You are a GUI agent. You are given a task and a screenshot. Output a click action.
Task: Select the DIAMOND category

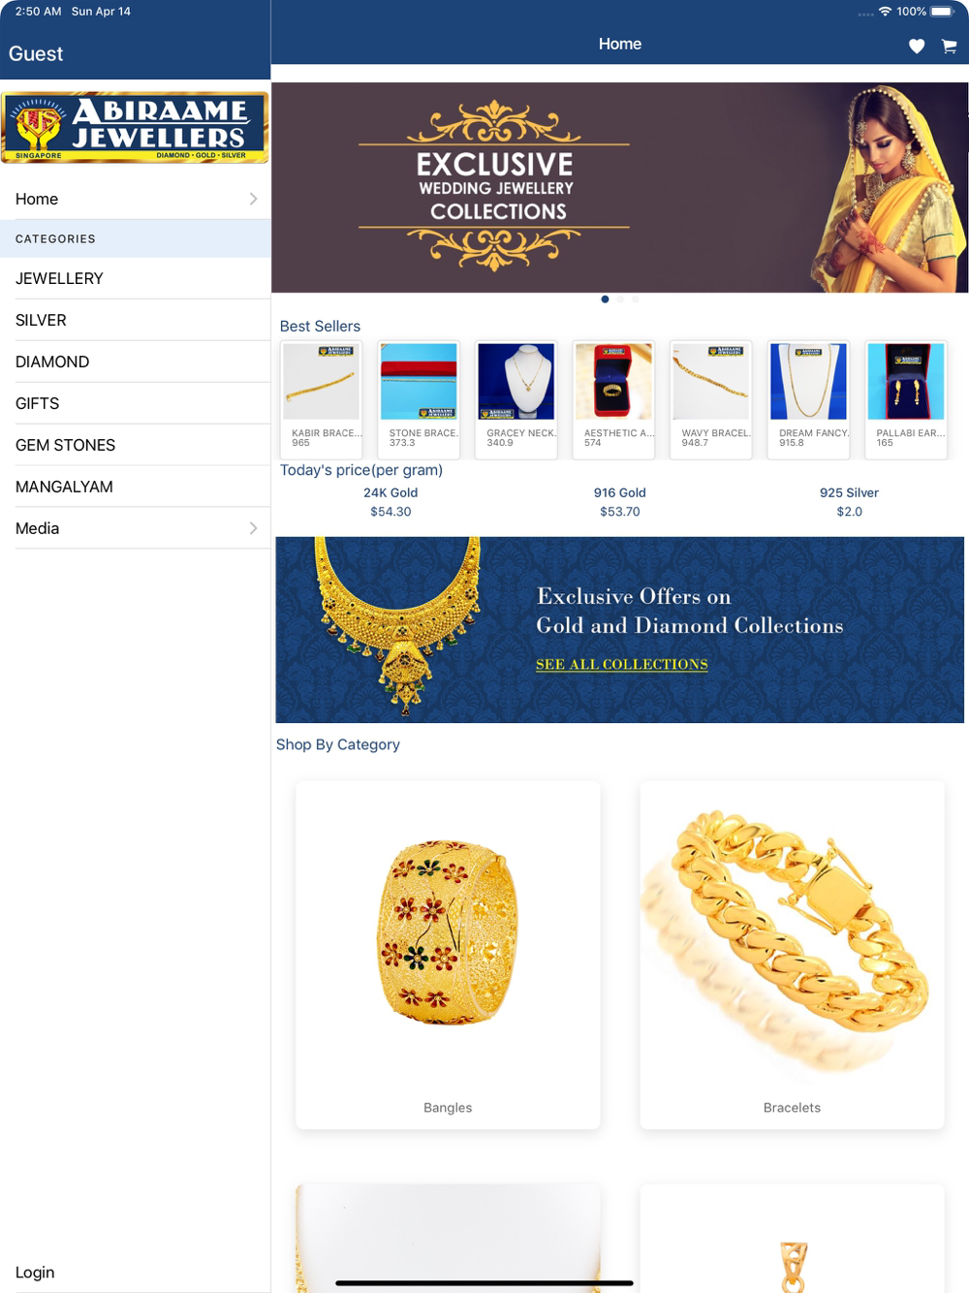(x=135, y=362)
